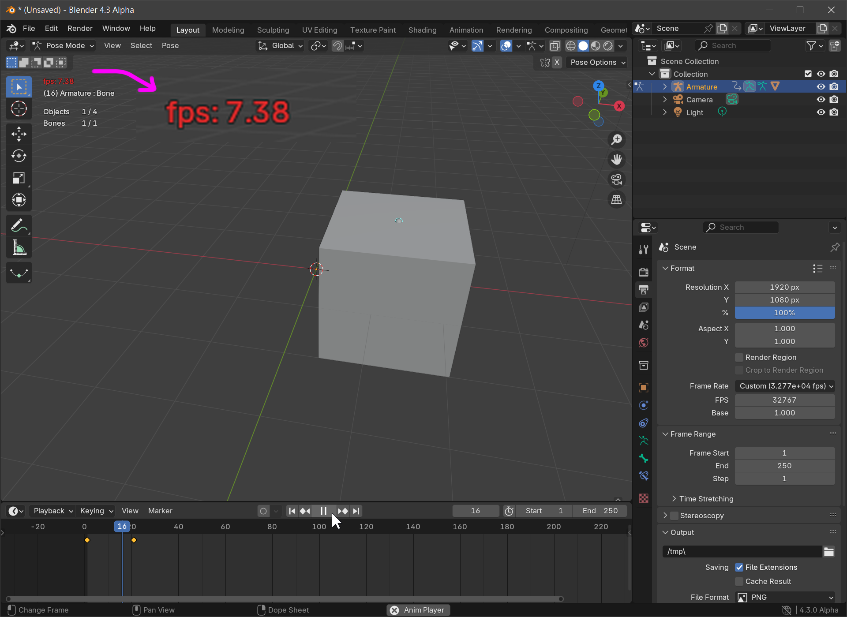
Task: Open the Playback popover
Action: (x=53, y=511)
